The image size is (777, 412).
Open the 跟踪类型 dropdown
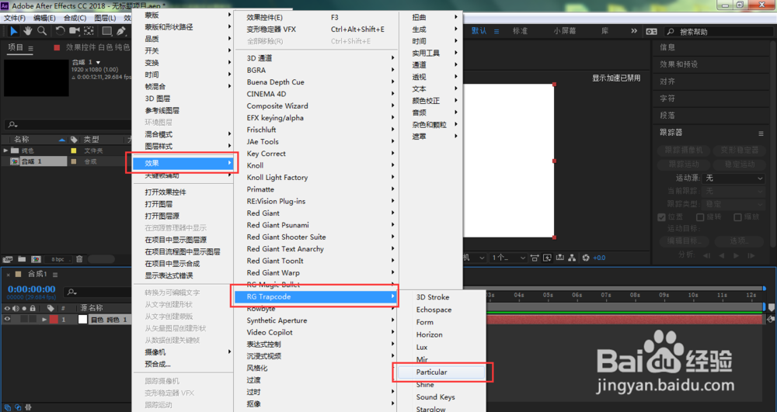tap(734, 204)
